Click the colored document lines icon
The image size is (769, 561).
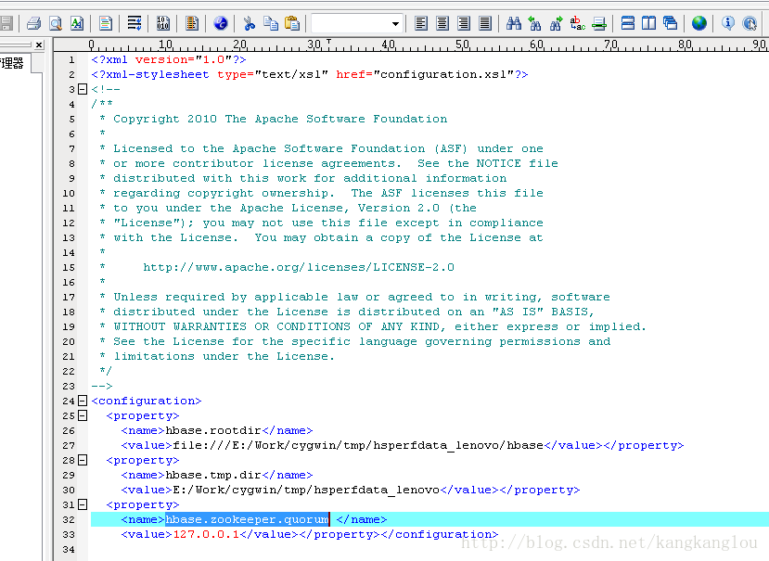106,23
